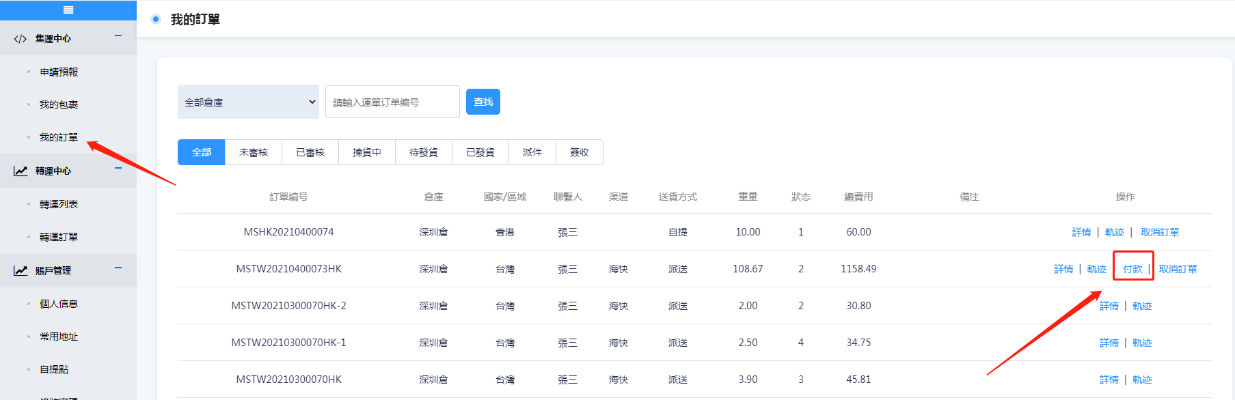
Task: Collapse the 轉運中心 sidebar section
Action: click(x=118, y=169)
